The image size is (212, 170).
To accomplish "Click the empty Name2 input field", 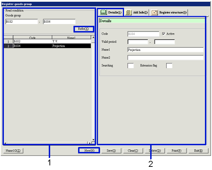I will [165, 58].
